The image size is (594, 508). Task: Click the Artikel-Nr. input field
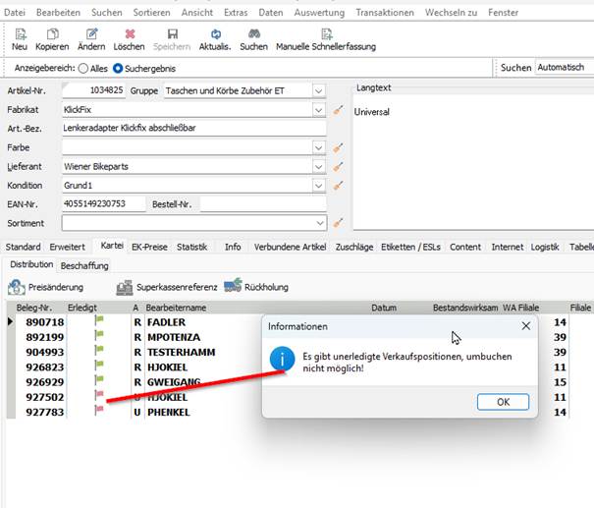tap(93, 90)
